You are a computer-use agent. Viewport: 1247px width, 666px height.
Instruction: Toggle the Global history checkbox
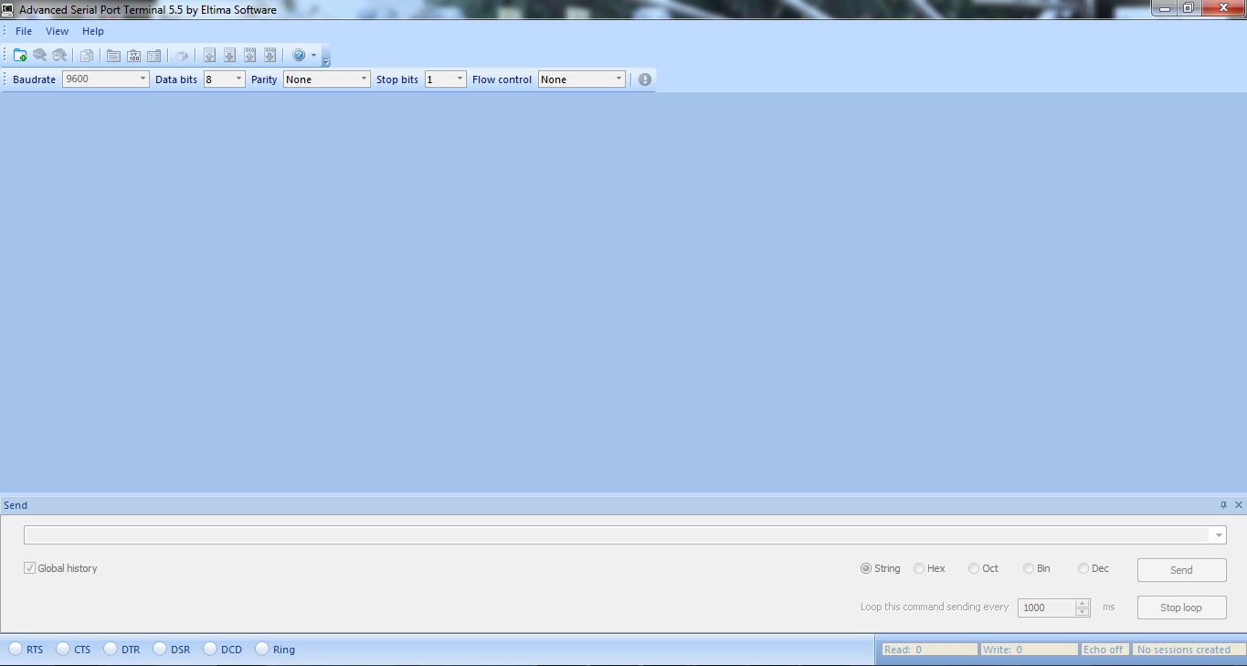pos(30,568)
